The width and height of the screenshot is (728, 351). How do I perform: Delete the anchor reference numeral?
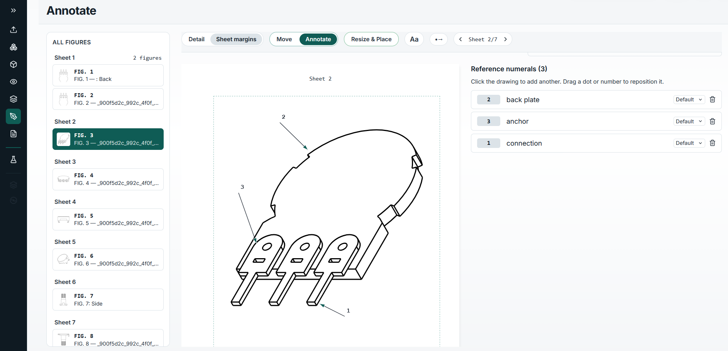(713, 121)
